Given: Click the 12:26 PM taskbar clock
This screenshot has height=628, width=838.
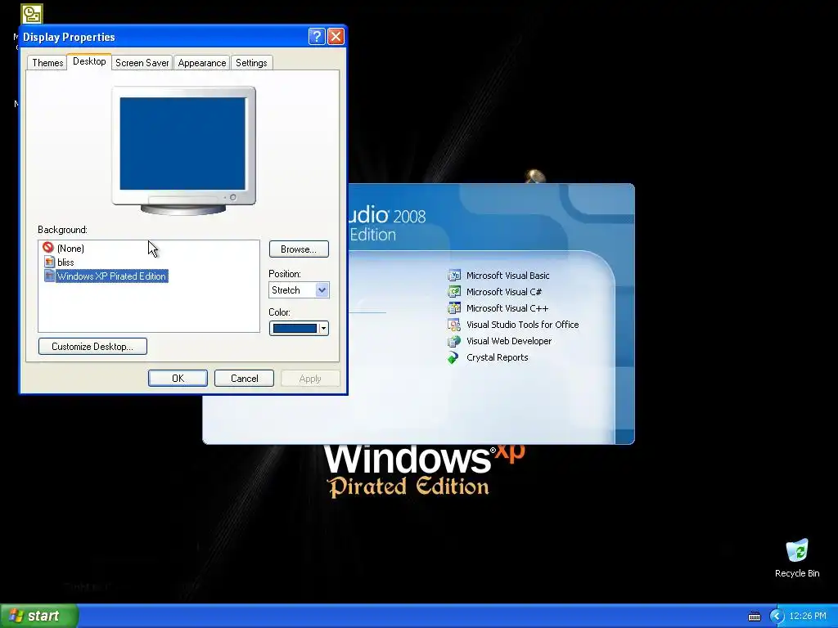Looking at the screenshot, I should pyautogui.click(x=808, y=617).
